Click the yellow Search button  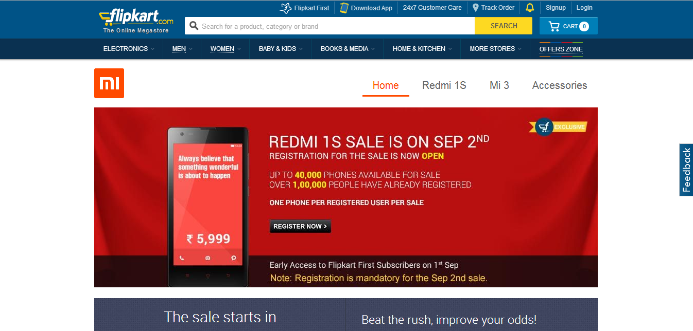504,26
